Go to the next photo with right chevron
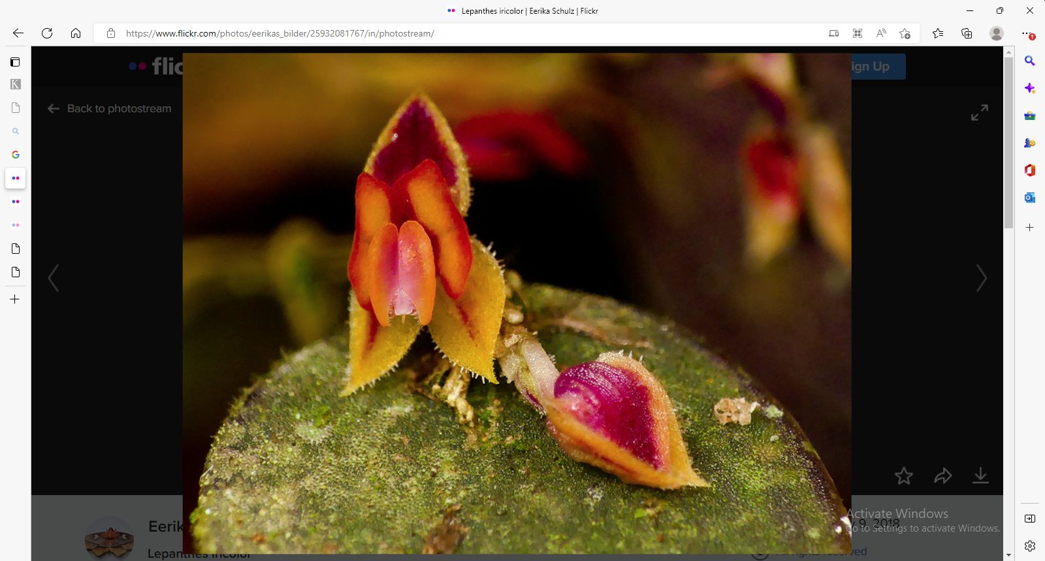Screen dimensions: 1045x561 (981, 278)
